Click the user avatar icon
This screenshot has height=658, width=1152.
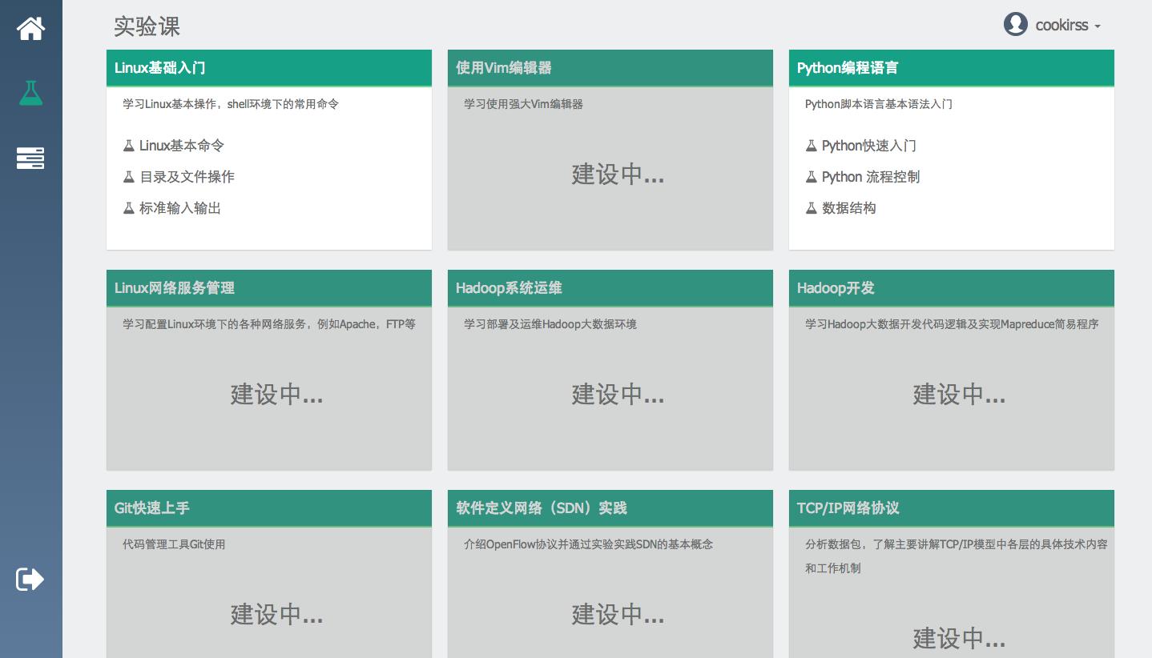(1016, 24)
